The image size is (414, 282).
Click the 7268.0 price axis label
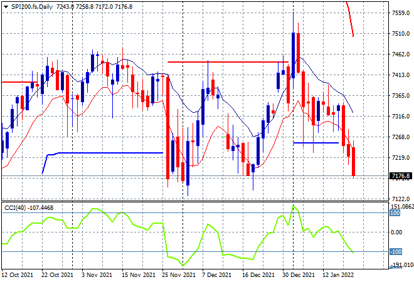(401, 137)
